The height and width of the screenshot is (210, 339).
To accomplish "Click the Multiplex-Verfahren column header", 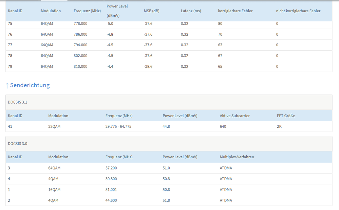I will coord(237,157).
